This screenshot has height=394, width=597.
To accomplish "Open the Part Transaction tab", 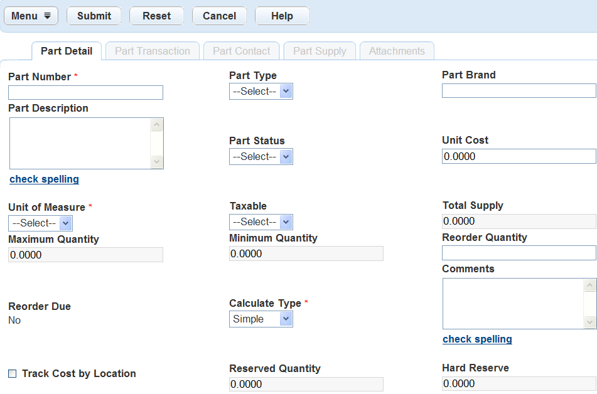I will click(153, 51).
